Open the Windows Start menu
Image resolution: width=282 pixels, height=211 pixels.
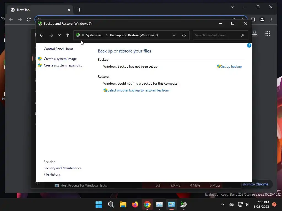pyautogui.click(x=99, y=204)
